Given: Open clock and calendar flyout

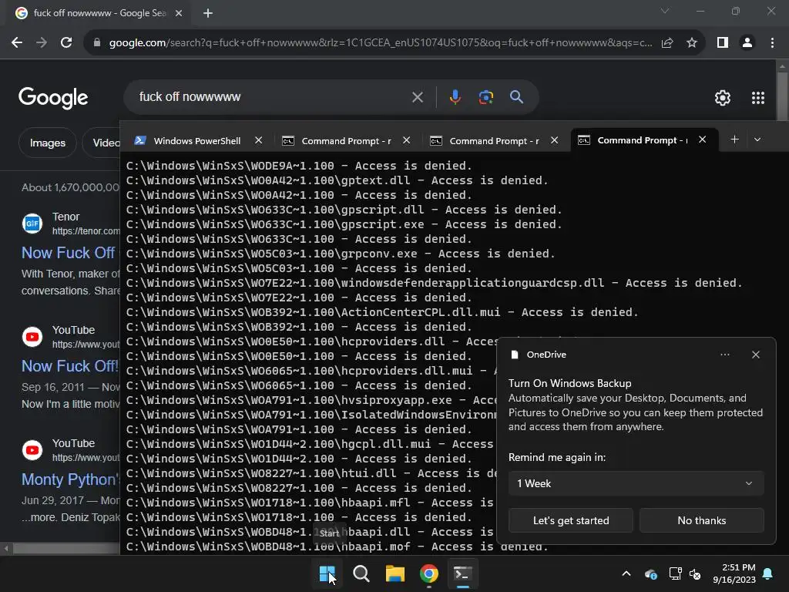Looking at the screenshot, I should click(734, 573).
